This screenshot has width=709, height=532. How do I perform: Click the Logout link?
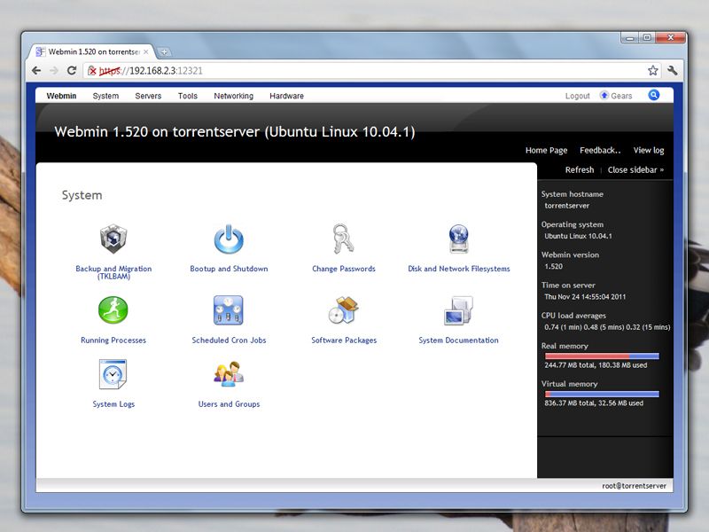577,95
